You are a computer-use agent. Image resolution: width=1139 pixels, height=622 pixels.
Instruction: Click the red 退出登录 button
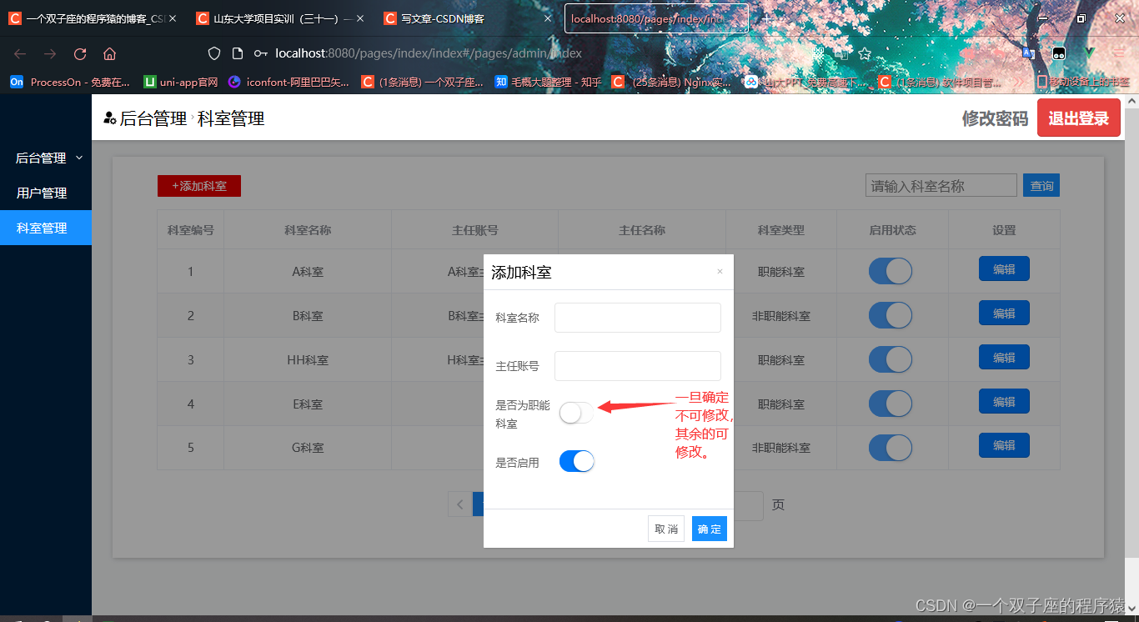pyautogui.click(x=1079, y=118)
